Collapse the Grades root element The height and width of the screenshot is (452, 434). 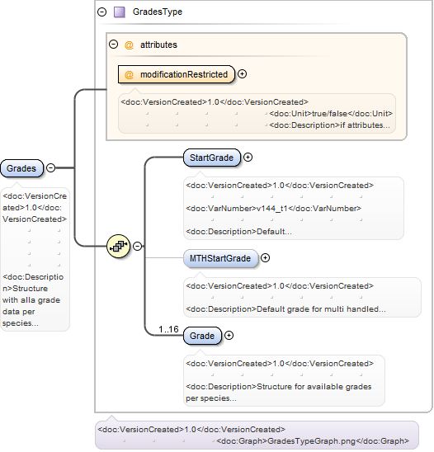(x=51, y=167)
